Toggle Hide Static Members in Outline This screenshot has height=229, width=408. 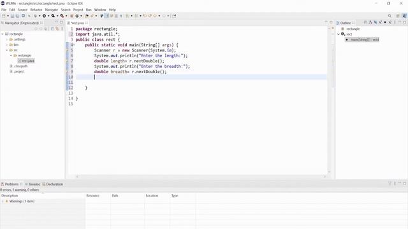click(x=380, y=23)
